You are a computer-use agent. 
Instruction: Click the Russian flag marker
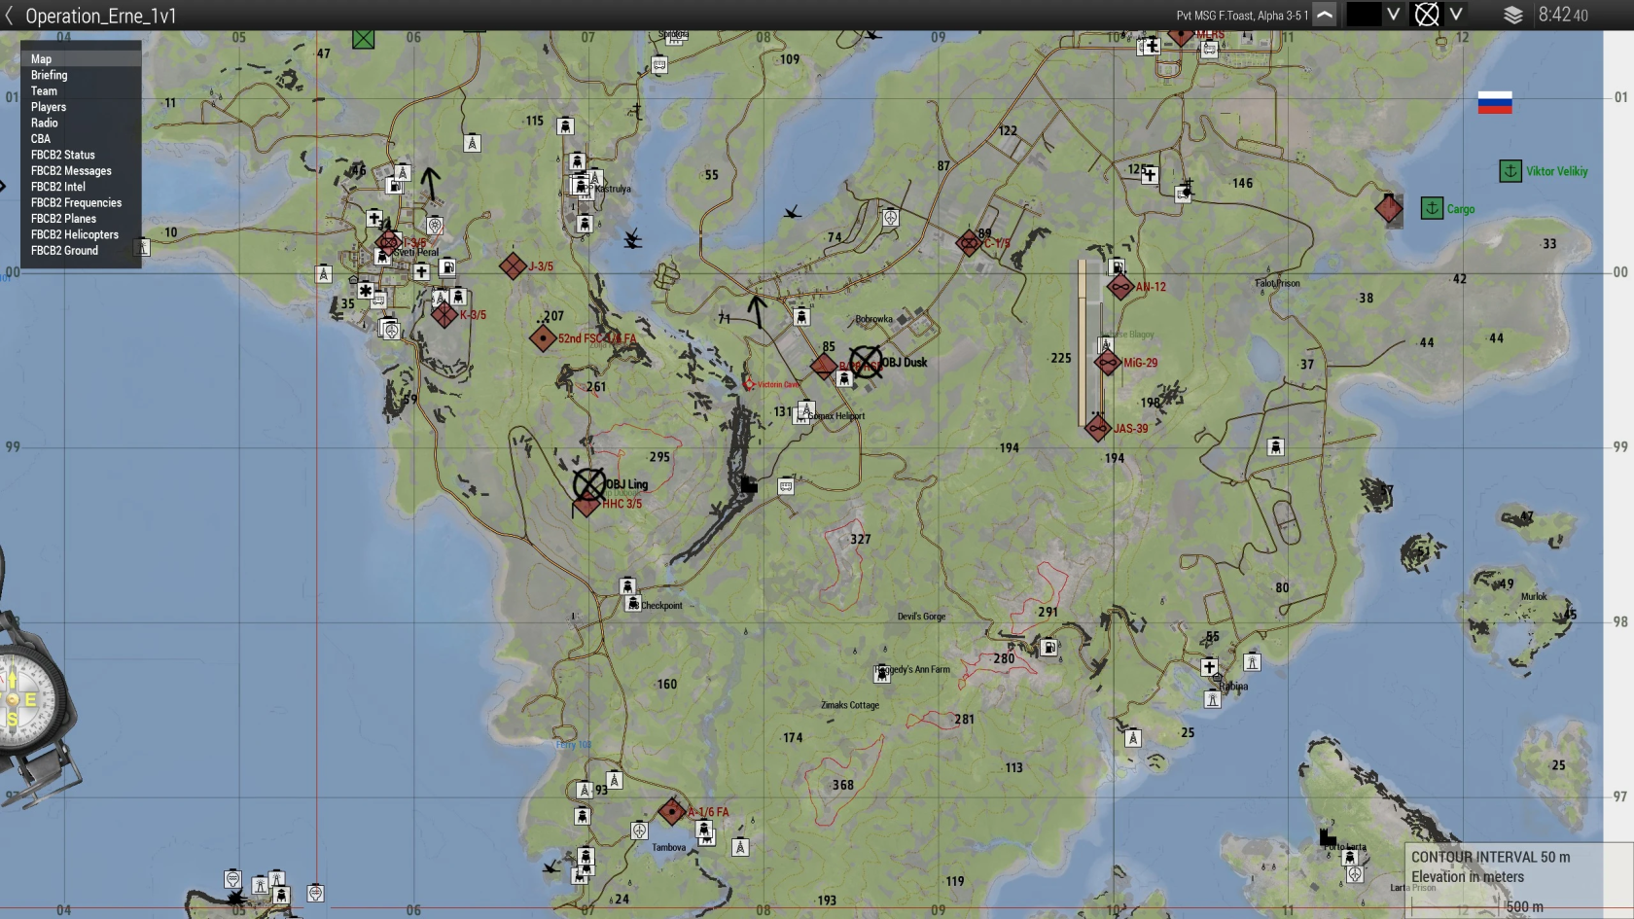1494,103
